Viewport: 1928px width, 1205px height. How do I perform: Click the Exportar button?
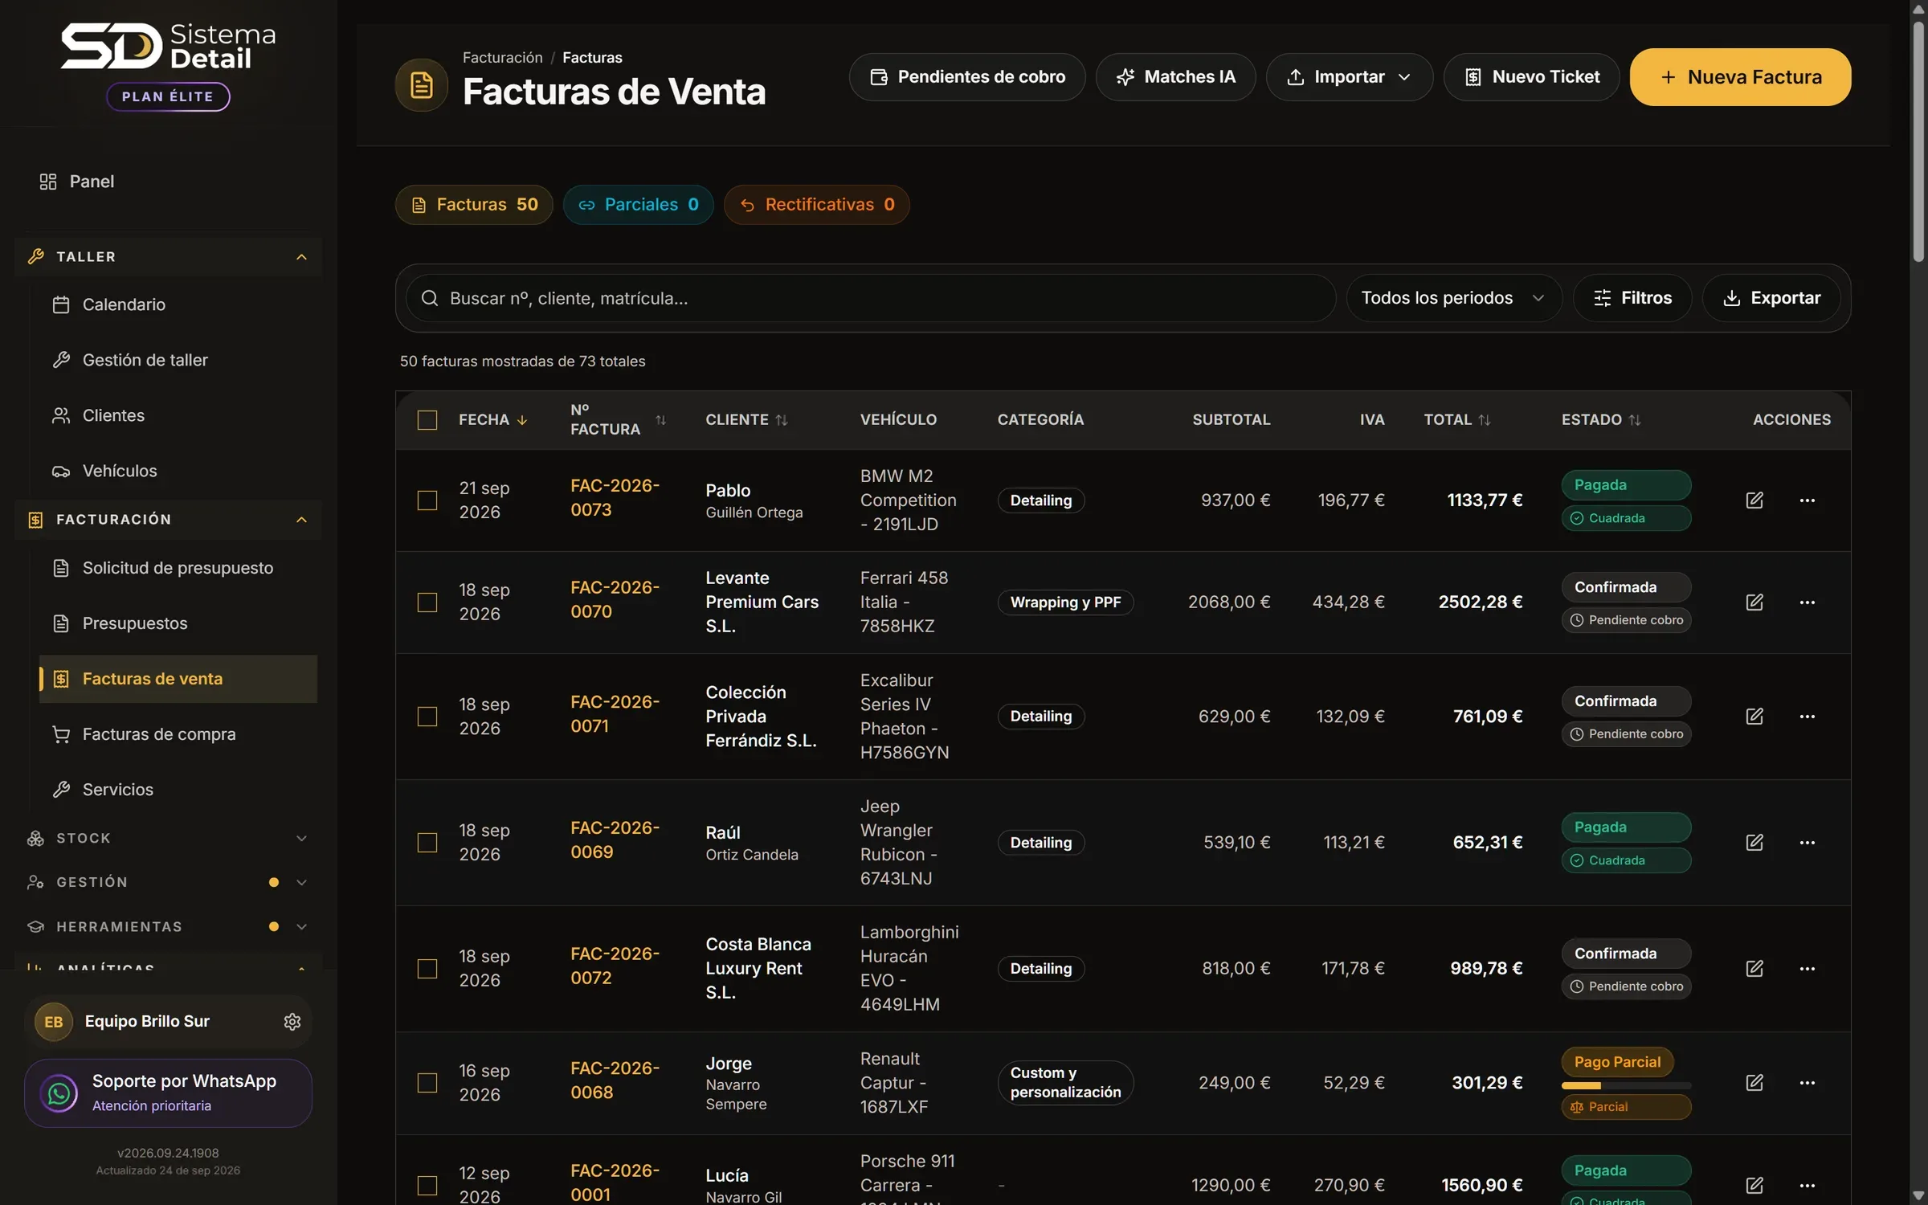click(x=1772, y=298)
